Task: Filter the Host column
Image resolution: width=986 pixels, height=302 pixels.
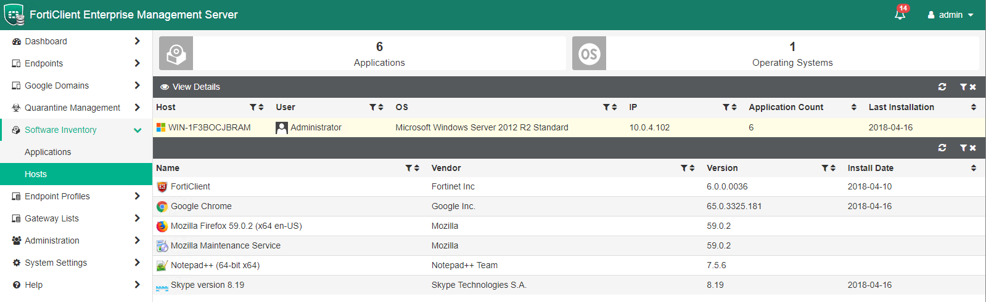Action: pos(253,107)
